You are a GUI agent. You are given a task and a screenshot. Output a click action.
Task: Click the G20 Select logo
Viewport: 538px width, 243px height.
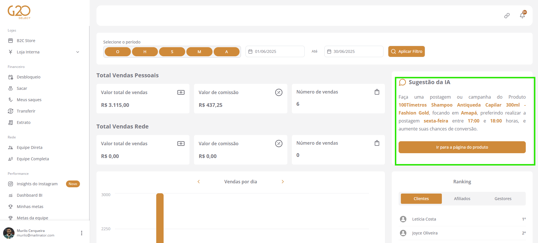pos(19,12)
